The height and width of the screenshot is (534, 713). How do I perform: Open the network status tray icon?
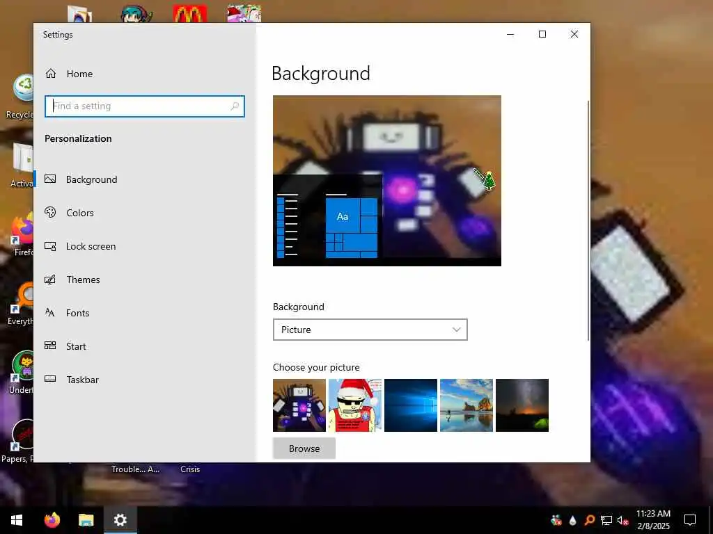pos(606,520)
